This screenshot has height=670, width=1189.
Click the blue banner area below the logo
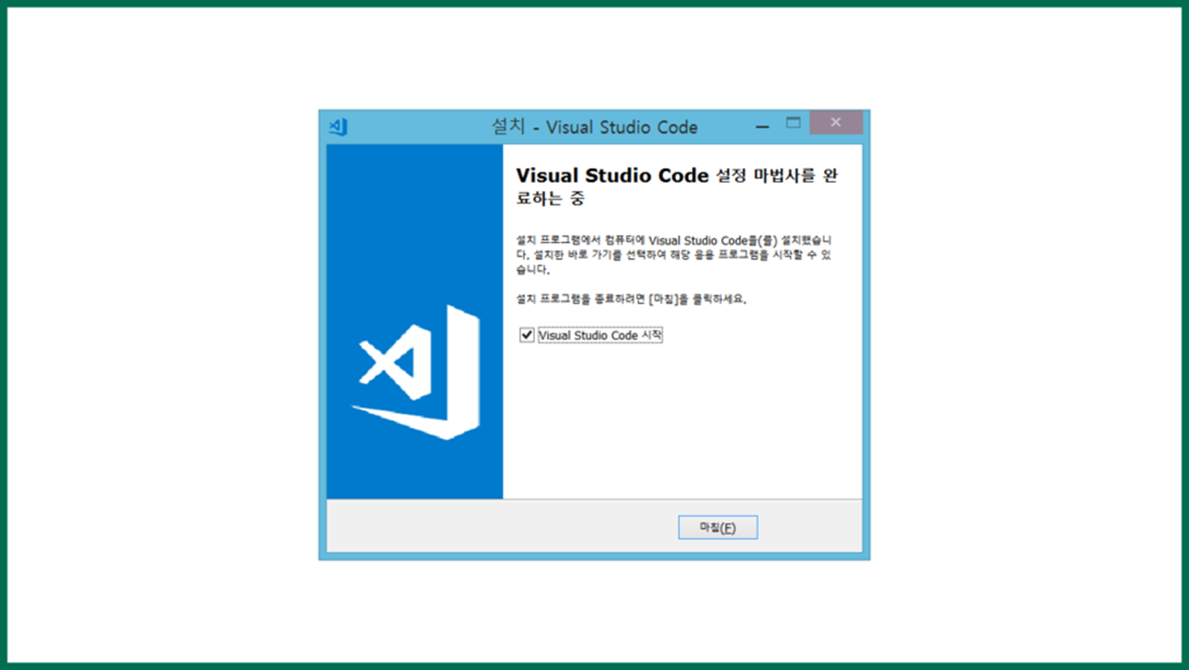click(414, 470)
